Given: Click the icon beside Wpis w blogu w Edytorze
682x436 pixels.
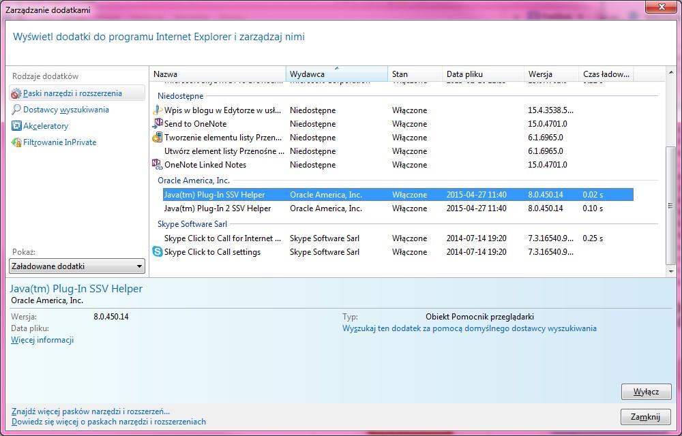Looking at the screenshot, I should coord(157,110).
